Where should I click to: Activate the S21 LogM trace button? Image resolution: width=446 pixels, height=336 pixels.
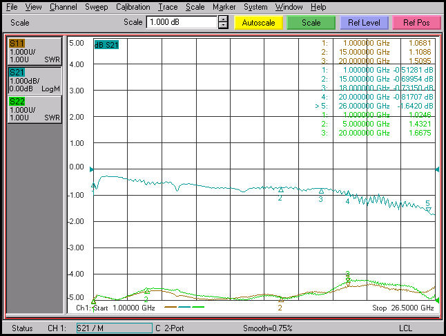[34, 80]
